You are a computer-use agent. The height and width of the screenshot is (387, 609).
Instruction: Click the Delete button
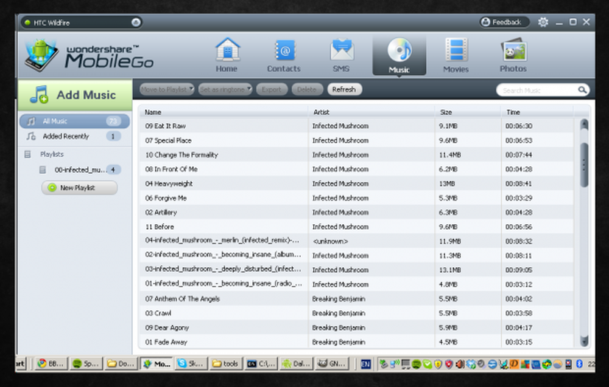click(x=307, y=89)
